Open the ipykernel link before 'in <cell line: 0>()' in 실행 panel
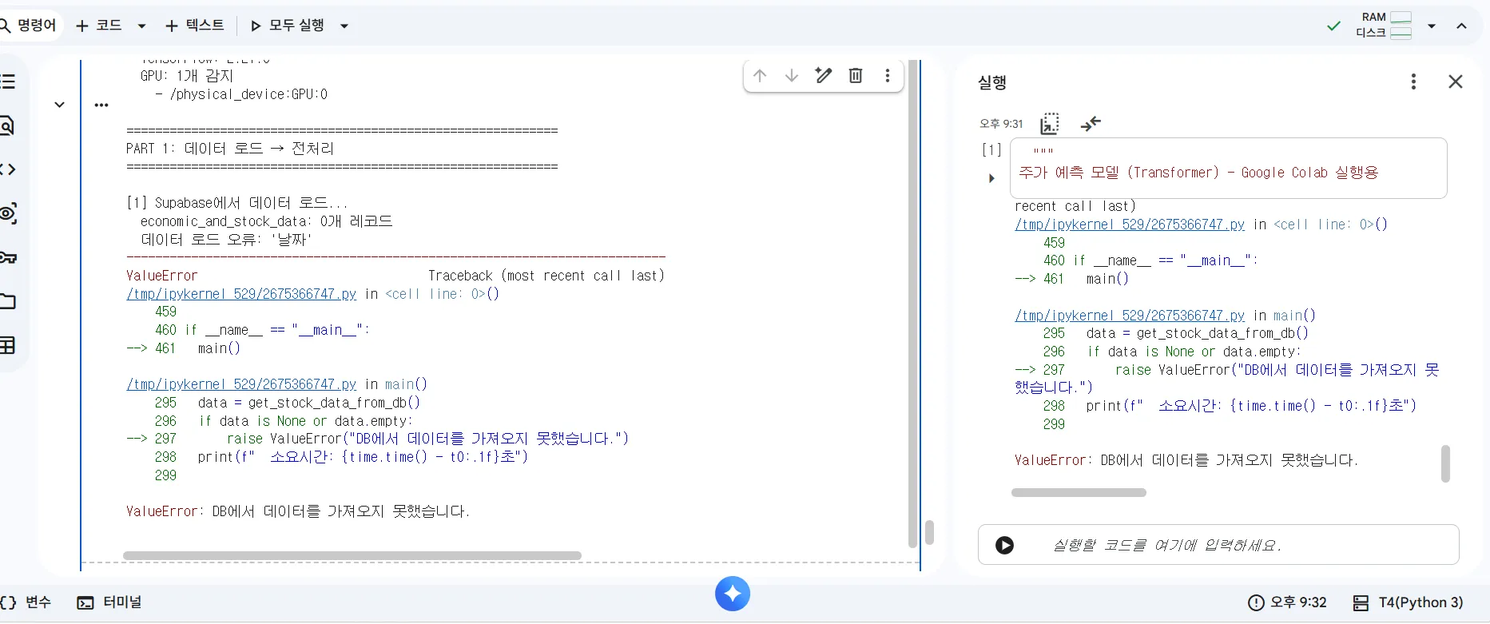This screenshot has width=1490, height=624. [1130, 225]
